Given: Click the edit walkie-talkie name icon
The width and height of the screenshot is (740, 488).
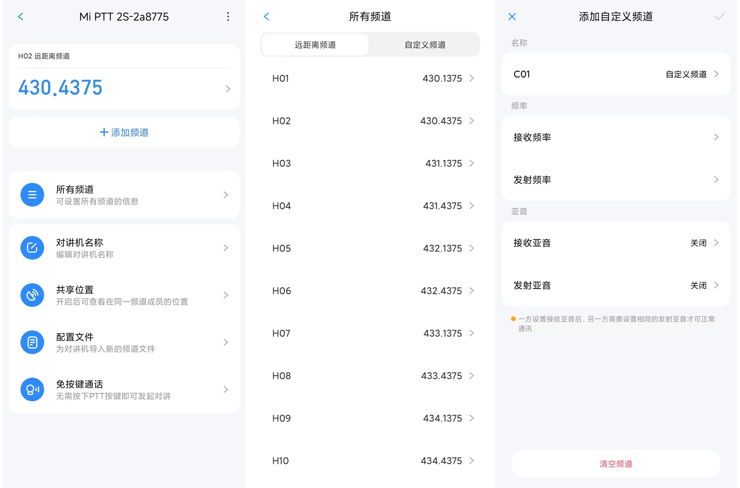Looking at the screenshot, I should coord(32,248).
